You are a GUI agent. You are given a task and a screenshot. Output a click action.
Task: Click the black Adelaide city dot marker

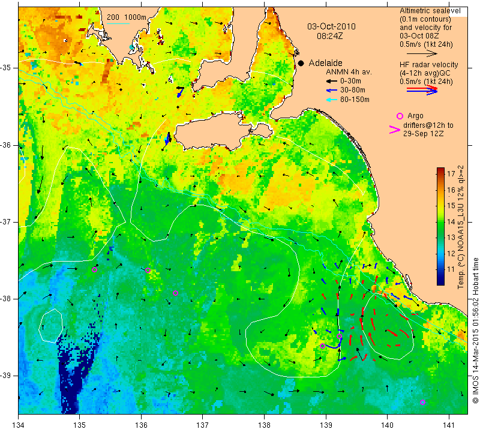(301, 64)
